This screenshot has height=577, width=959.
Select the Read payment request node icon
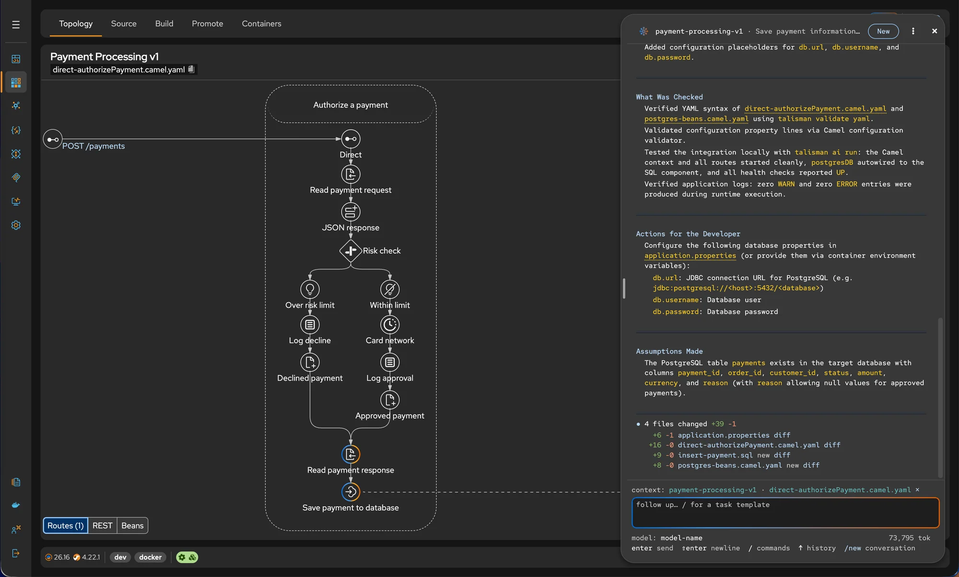(351, 174)
